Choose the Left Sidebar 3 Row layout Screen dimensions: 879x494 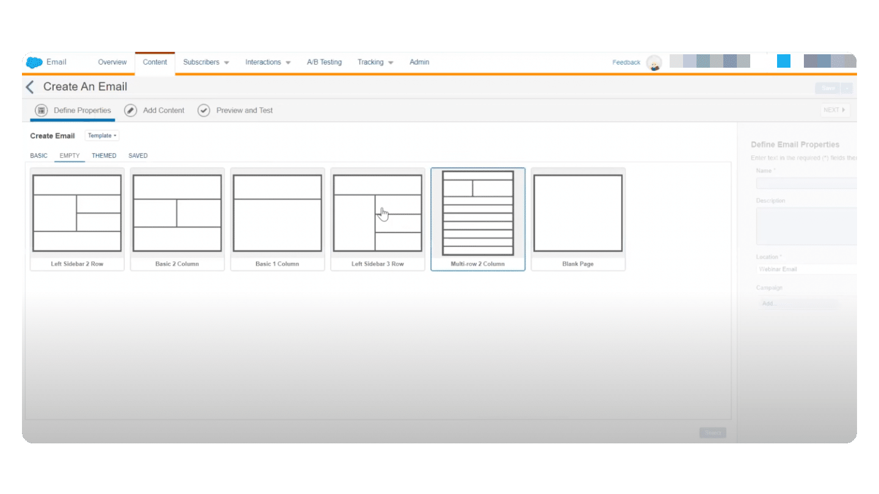377,219
